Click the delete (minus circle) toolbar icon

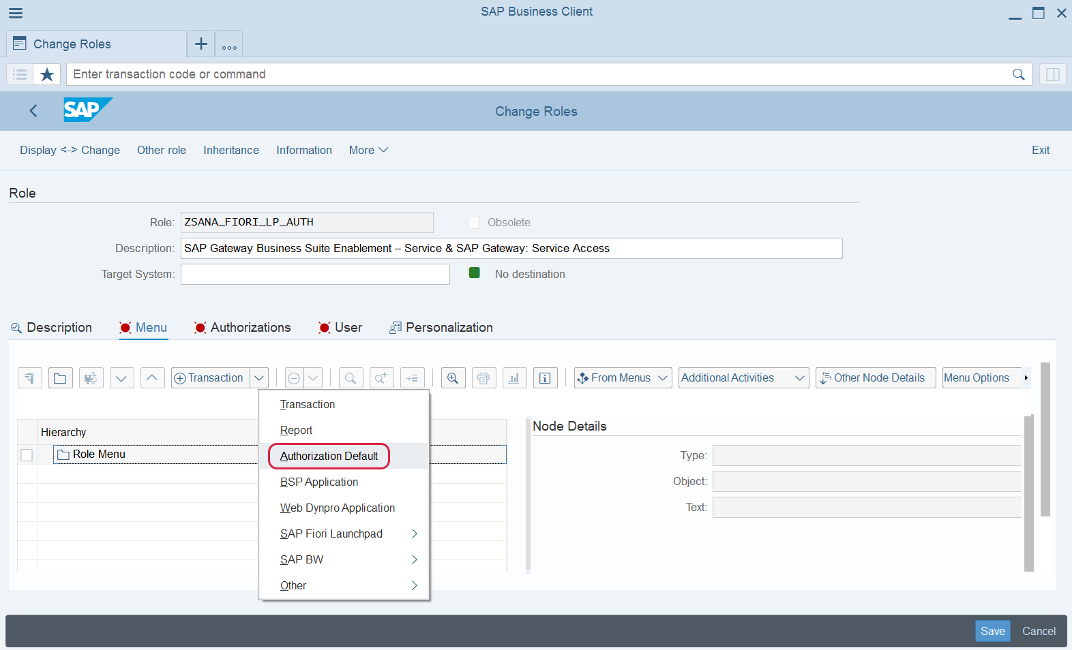[x=294, y=378]
